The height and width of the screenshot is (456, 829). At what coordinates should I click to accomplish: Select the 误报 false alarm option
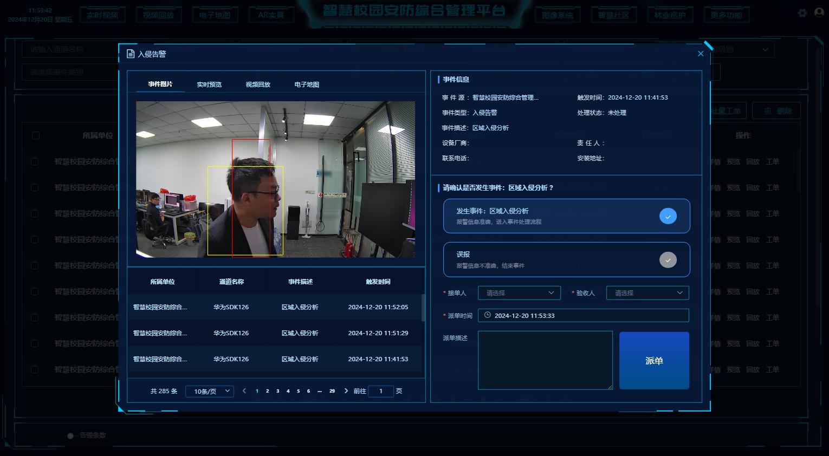[x=566, y=260]
